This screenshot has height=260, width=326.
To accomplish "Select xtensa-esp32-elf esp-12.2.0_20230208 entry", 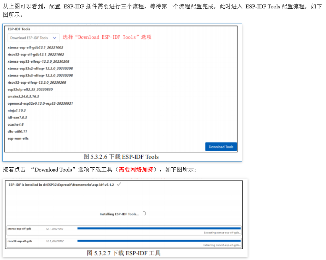I will tap(38, 62).
